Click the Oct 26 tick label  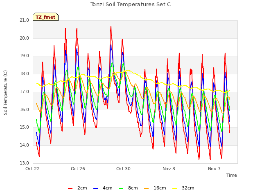point(78,169)
